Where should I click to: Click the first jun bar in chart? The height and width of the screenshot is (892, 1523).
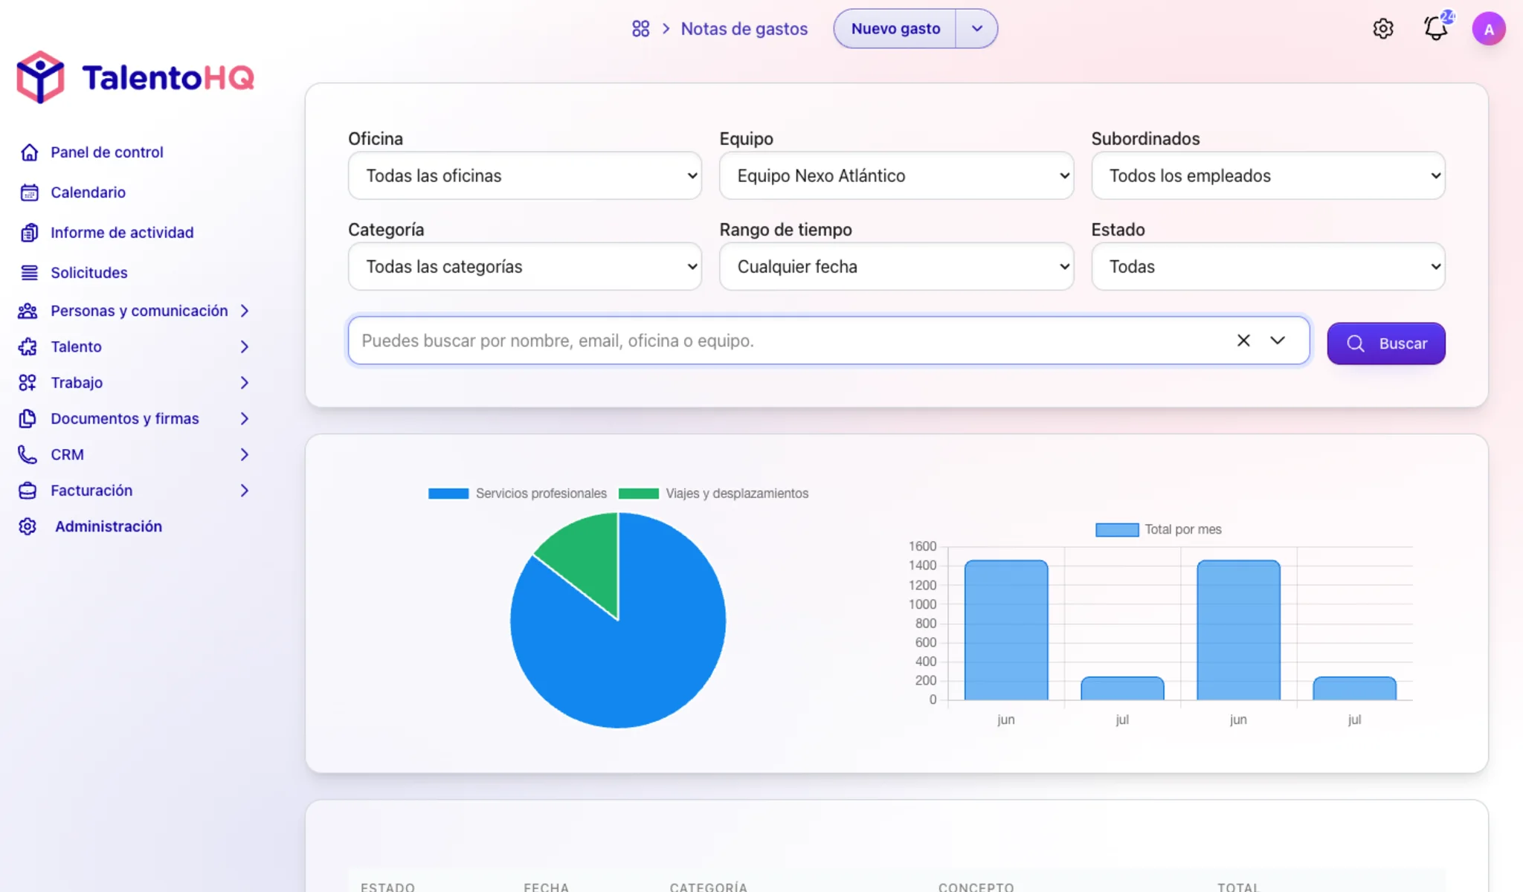[x=1006, y=630]
